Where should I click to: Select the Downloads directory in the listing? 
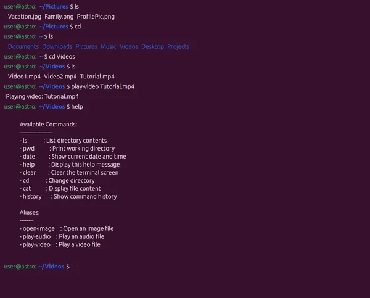click(57, 47)
